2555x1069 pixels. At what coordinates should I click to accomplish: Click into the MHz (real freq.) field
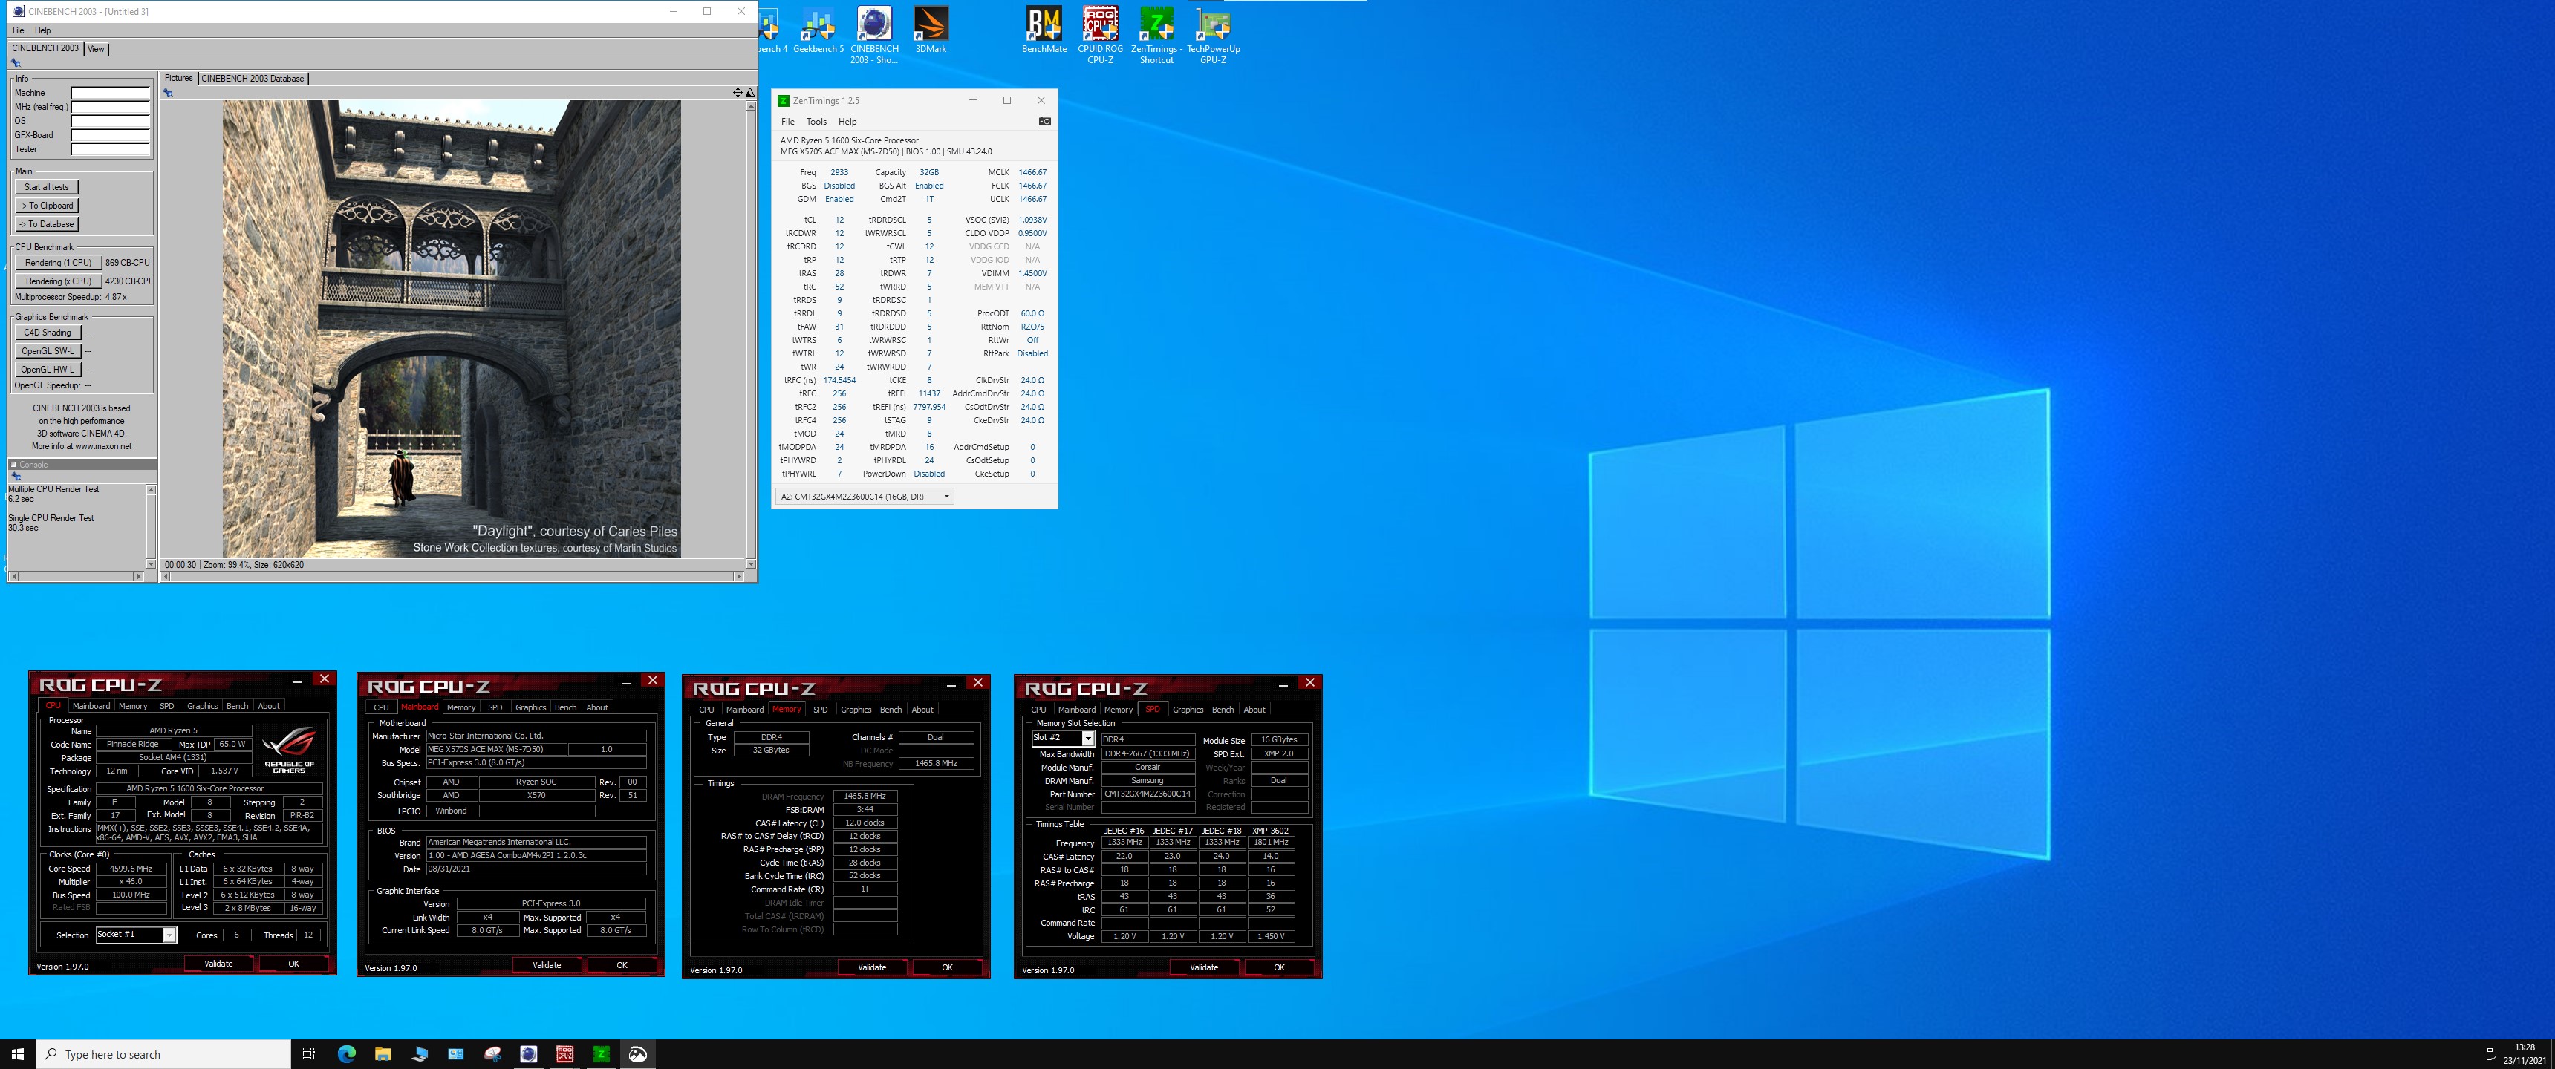(x=110, y=107)
